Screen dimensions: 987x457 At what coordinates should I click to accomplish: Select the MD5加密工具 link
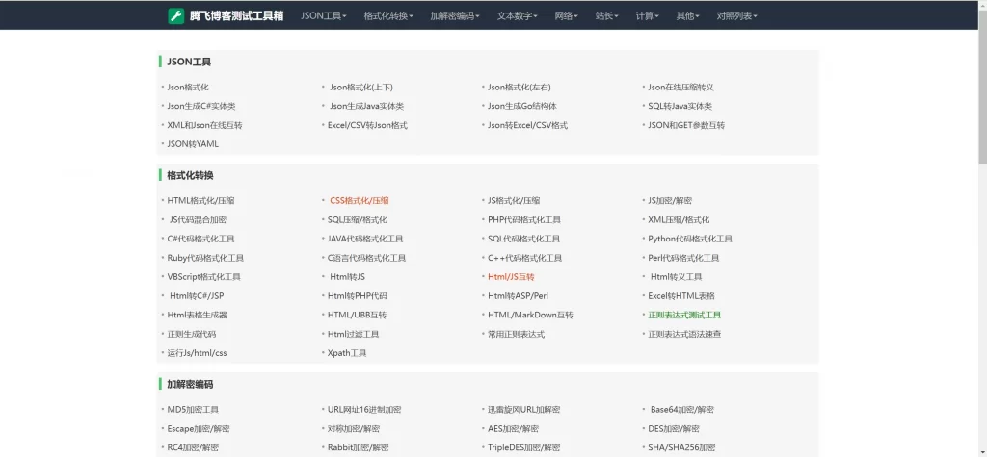coord(193,410)
